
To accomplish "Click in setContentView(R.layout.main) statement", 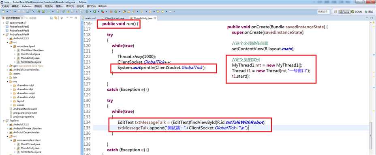I will pos(263,49).
